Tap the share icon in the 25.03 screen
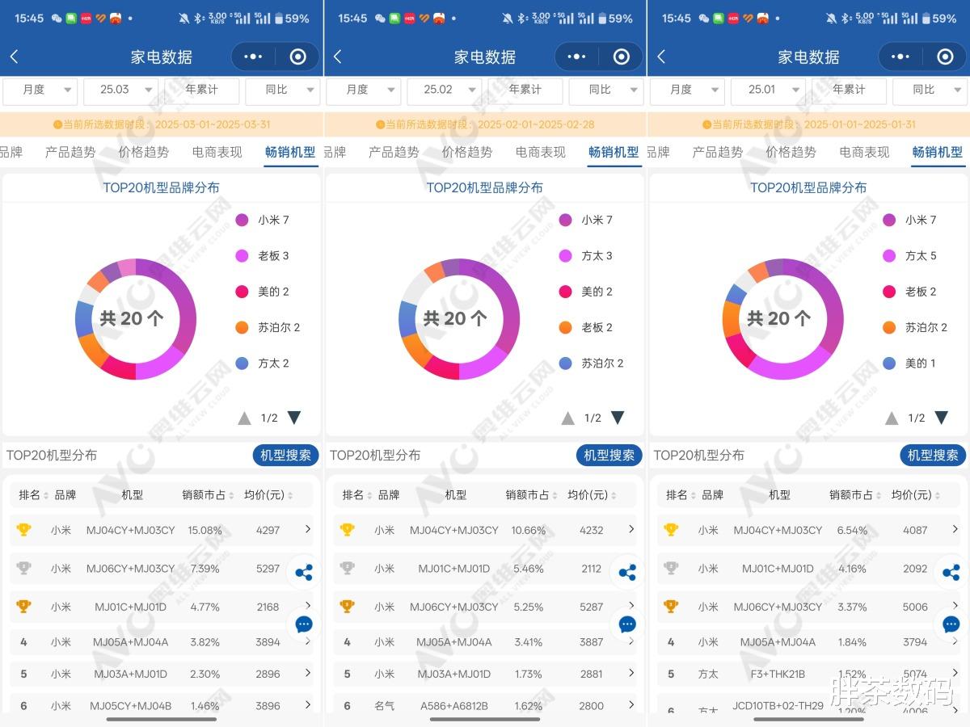 [304, 573]
